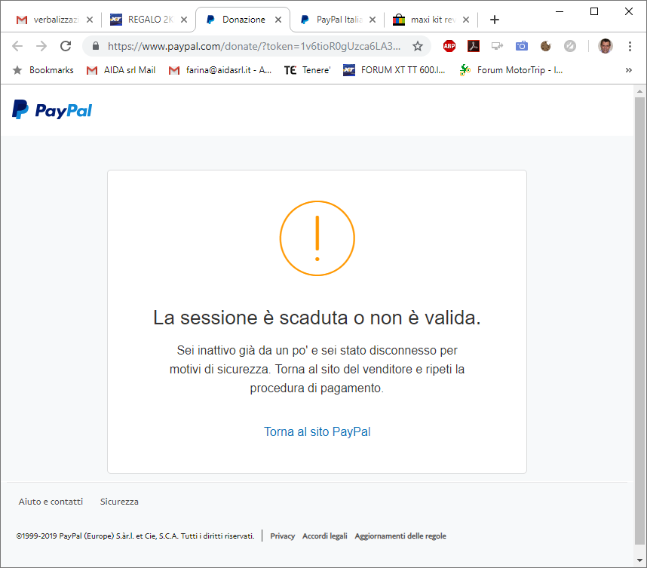The image size is (647, 568).
Task: Bookmark this page with the star icon
Action: (x=418, y=46)
